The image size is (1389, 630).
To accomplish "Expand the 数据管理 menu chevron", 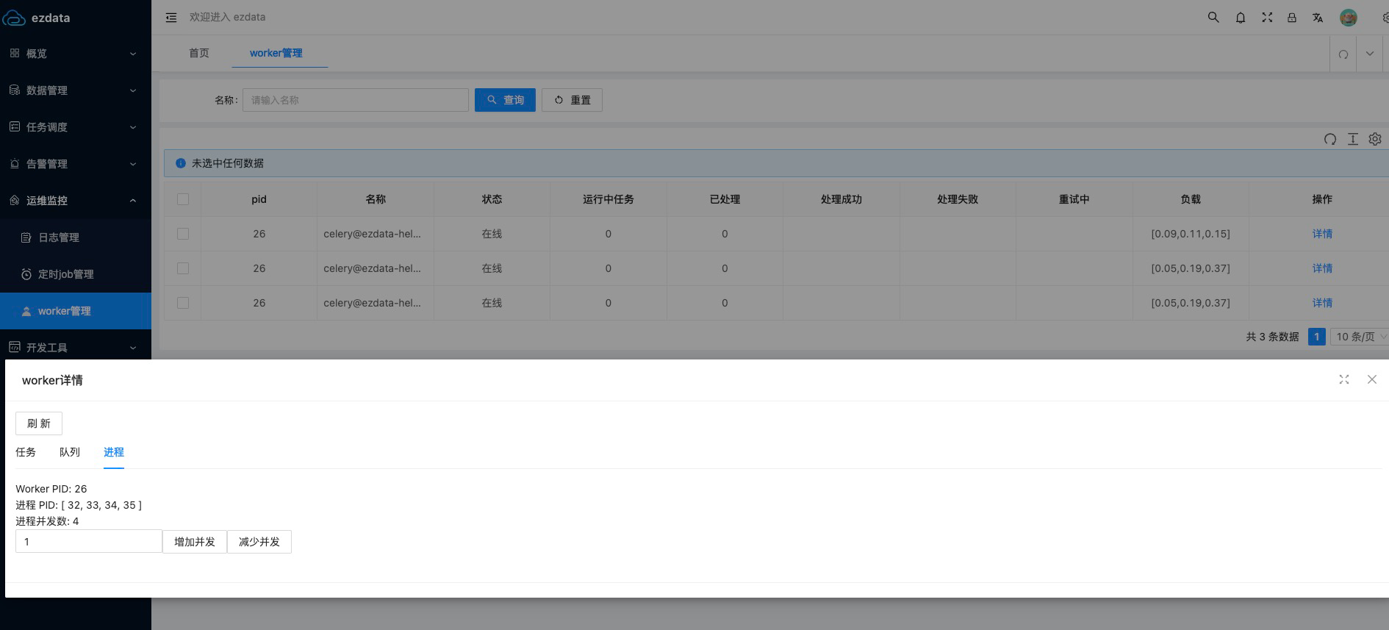I will (133, 90).
